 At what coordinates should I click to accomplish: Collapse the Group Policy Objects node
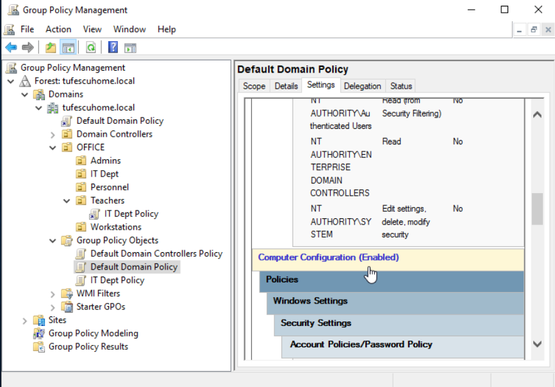pyautogui.click(x=53, y=241)
